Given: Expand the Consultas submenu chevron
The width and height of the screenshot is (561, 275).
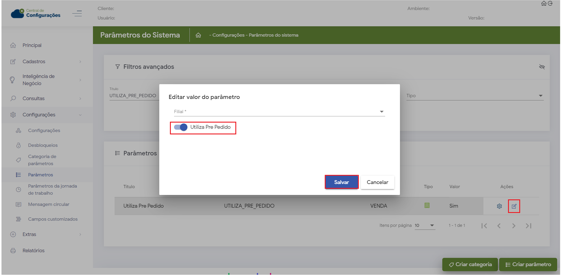Looking at the screenshot, I should (x=80, y=98).
